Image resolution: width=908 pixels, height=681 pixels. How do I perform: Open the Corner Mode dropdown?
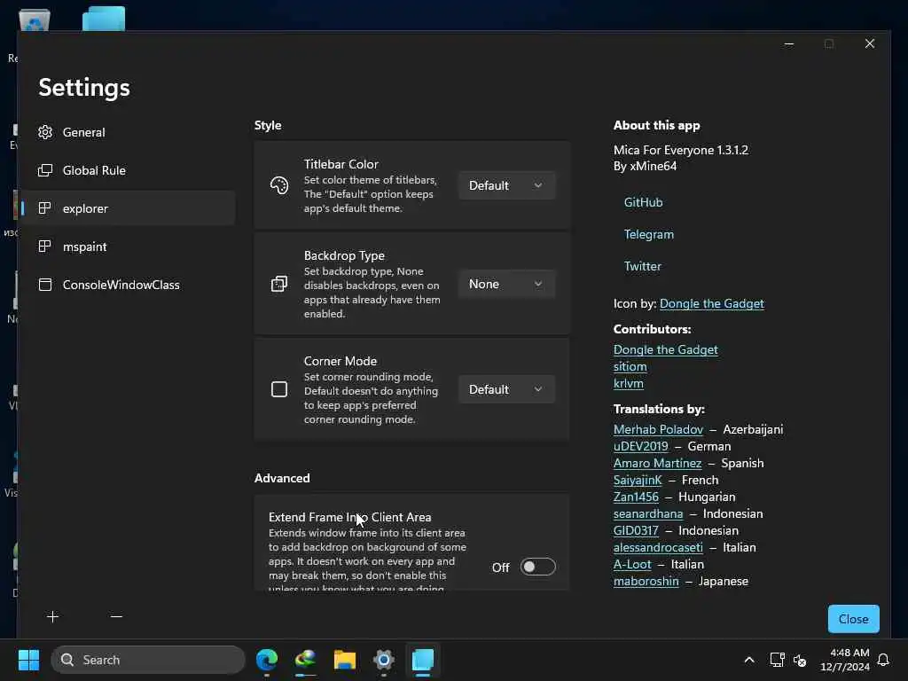506,389
